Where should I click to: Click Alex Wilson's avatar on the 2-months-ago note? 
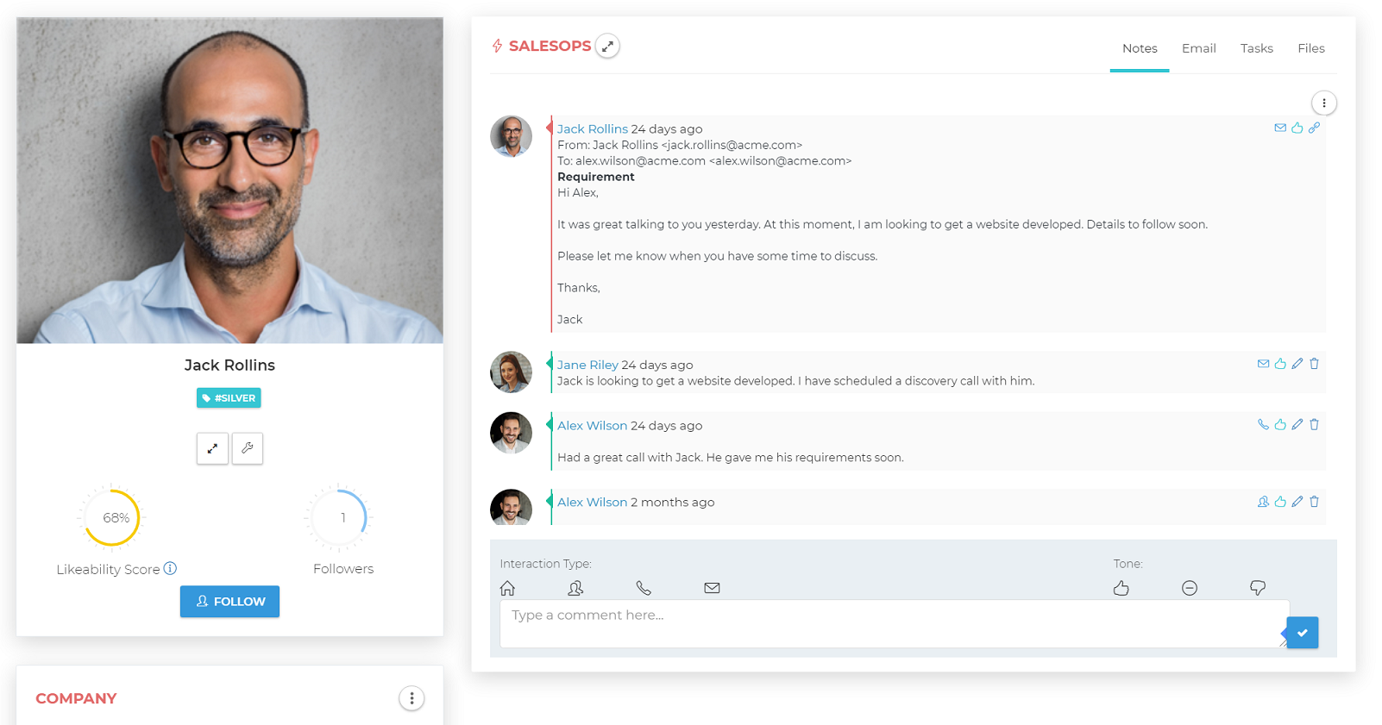pyautogui.click(x=512, y=507)
